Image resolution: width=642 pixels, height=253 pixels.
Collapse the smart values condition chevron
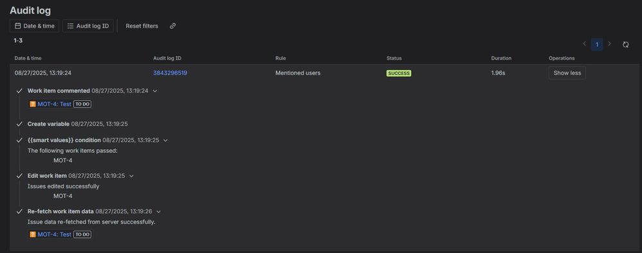tap(165, 140)
